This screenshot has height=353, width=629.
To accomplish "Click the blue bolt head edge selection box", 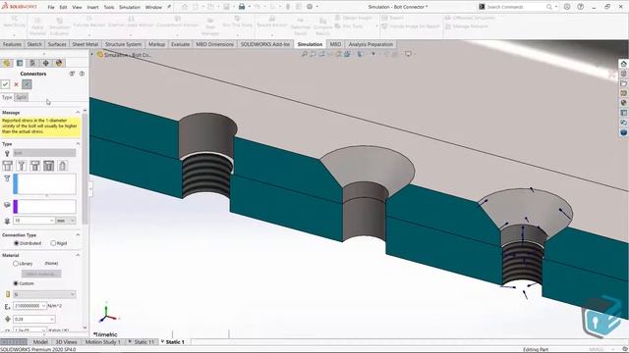I will pyautogui.click(x=44, y=184).
